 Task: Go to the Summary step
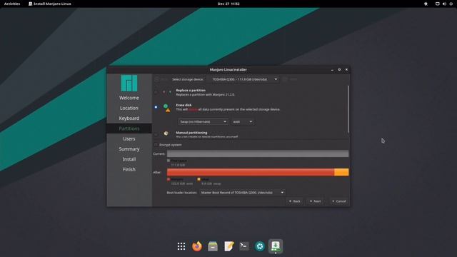click(129, 149)
